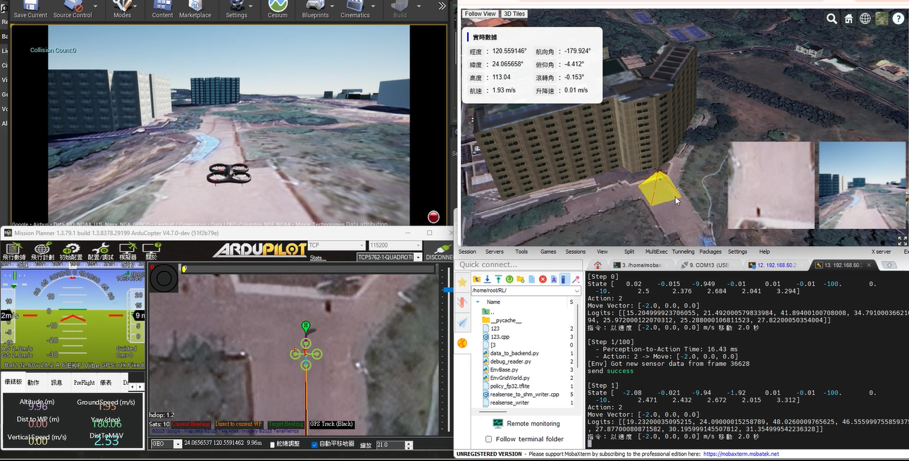Click the red delete icon in SFTP toolbar
The width and height of the screenshot is (909, 461).
(543, 280)
